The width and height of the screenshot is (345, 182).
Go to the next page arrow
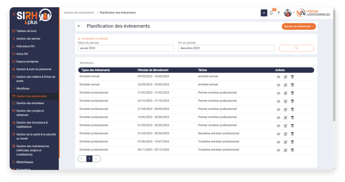(x=97, y=159)
